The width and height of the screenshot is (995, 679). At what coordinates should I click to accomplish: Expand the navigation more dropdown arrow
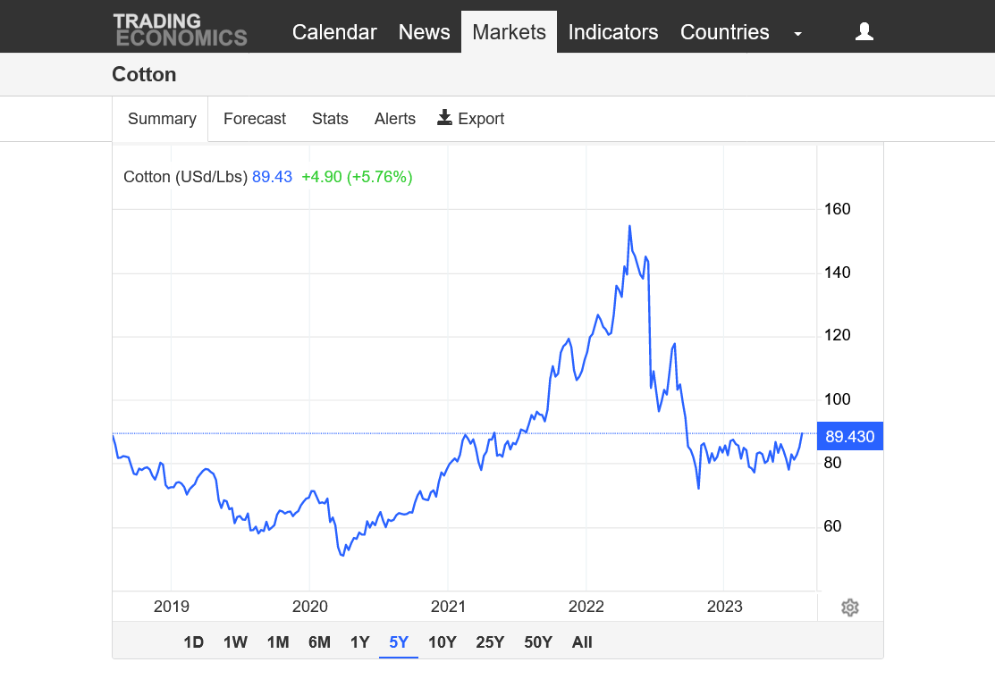[797, 34]
